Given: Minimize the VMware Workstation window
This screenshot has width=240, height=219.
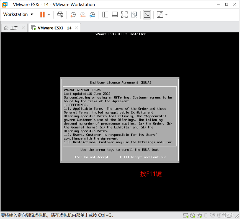Looking at the screenshot, I should (x=218, y=4).
